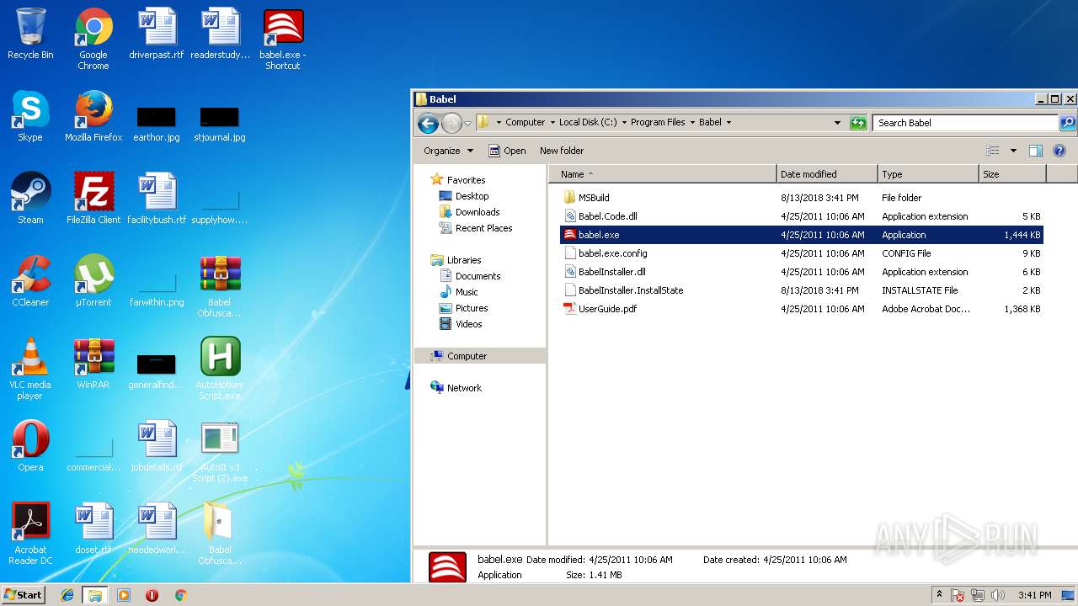
Task: Open Acrobat Reader DC shortcut
Action: tap(30, 534)
